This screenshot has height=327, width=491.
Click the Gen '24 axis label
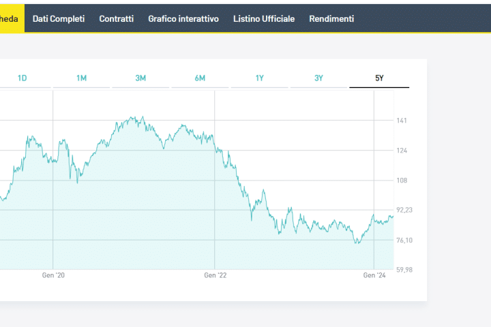pyautogui.click(x=374, y=275)
